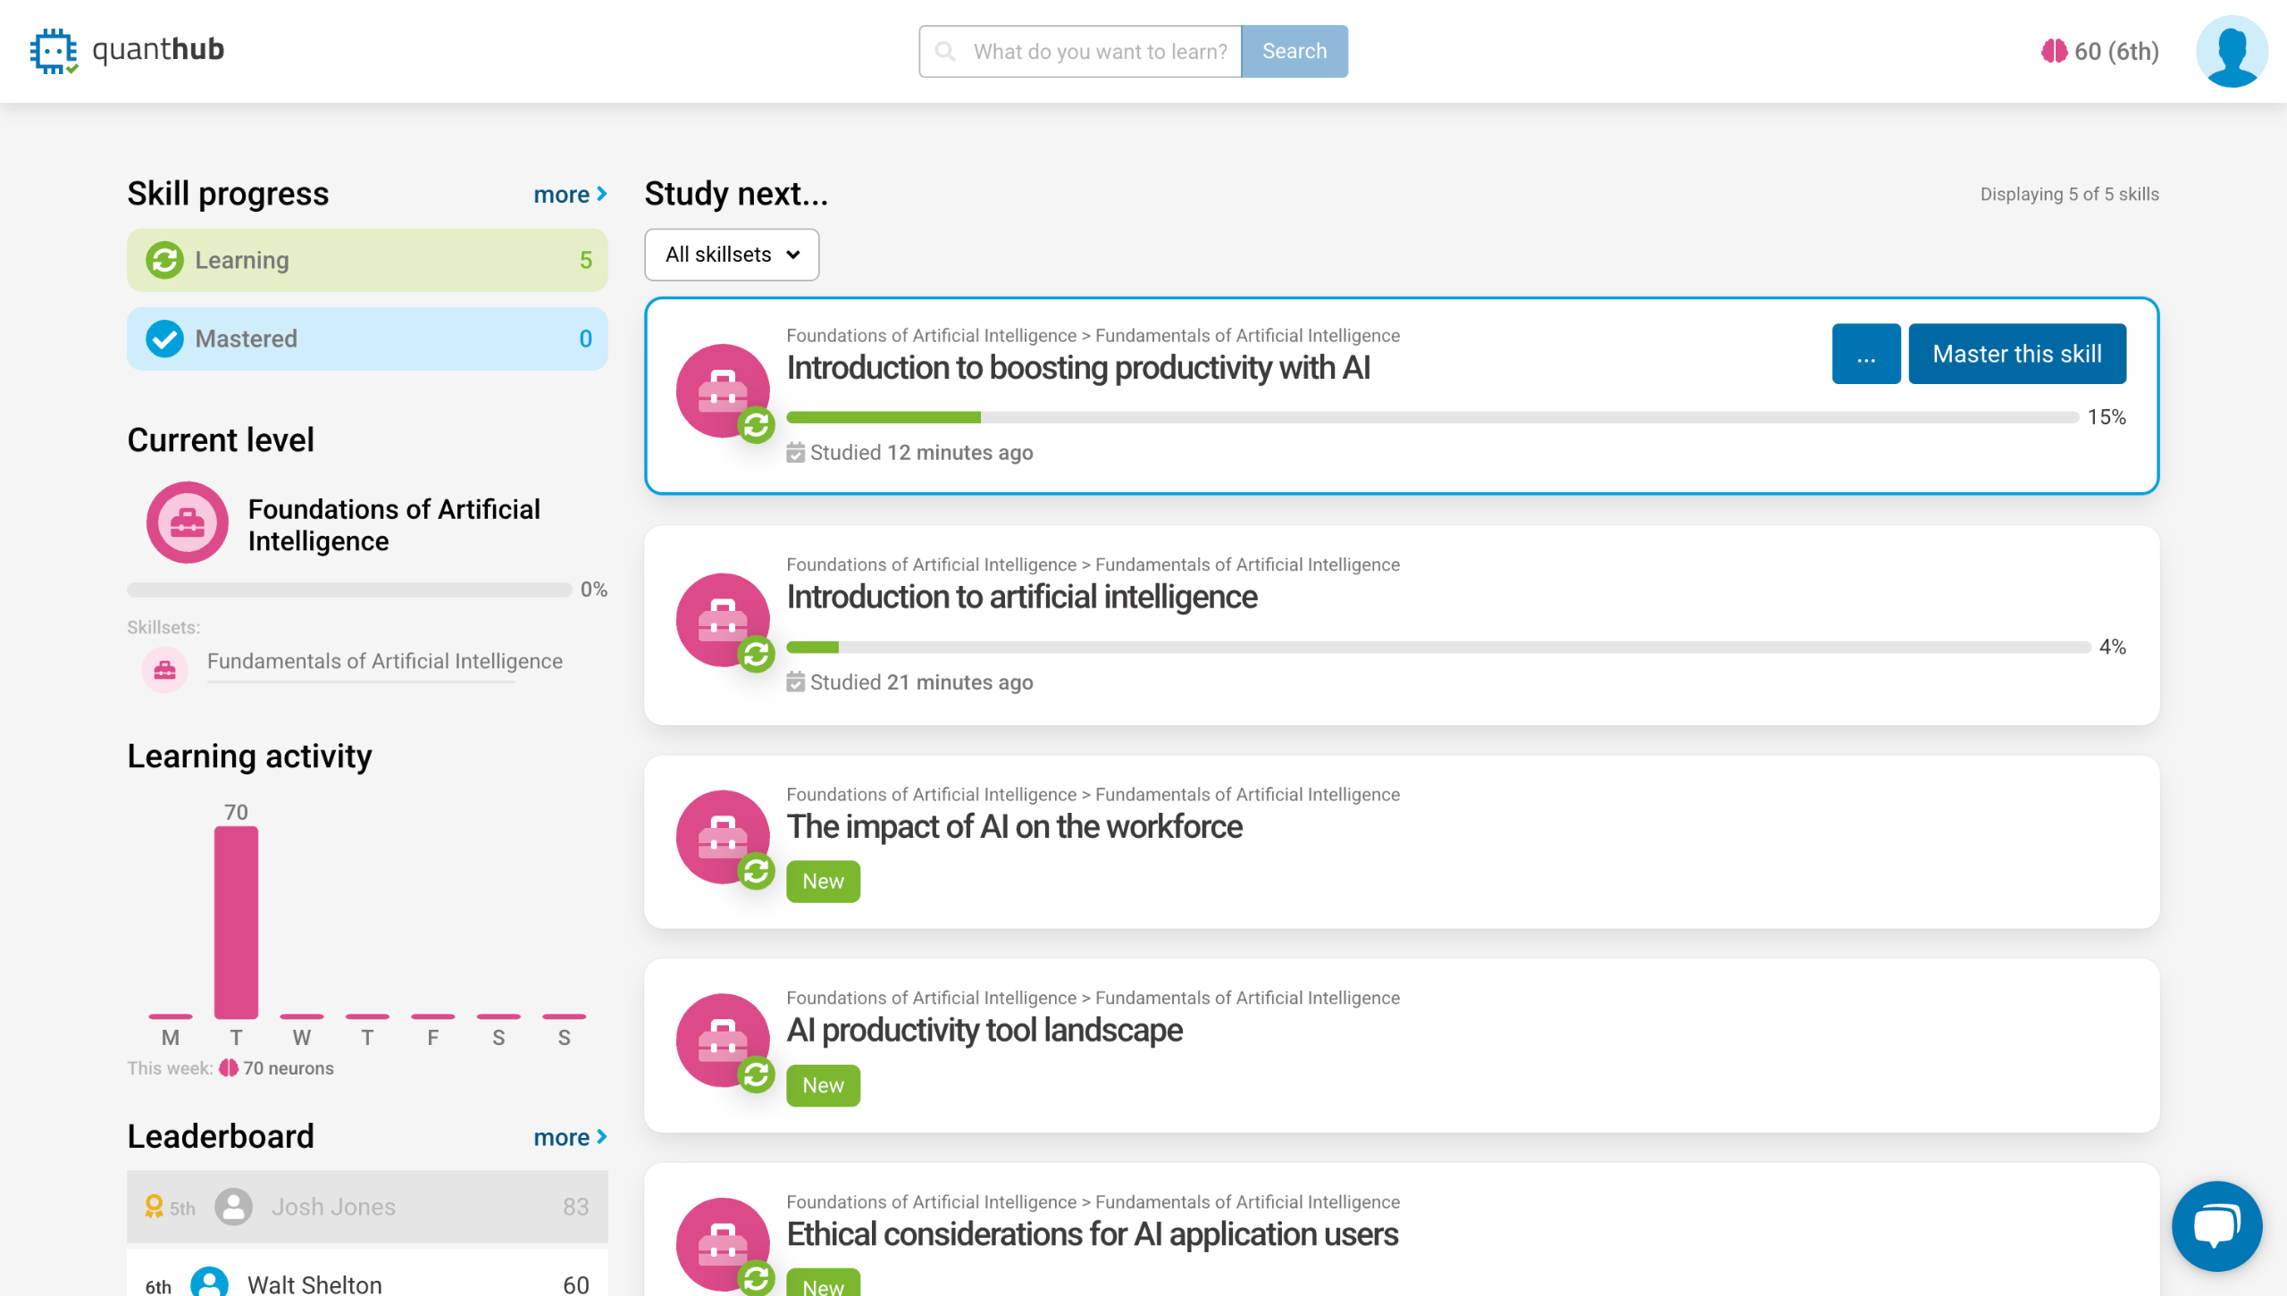The height and width of the screenshot is (1296, 2287).
Task: Open the chat support bubble
Action: (x=2216, y=1225)
